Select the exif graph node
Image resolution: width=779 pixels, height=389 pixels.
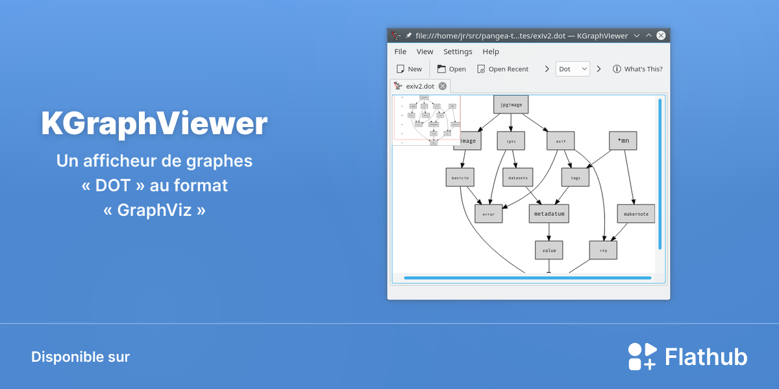561,141
